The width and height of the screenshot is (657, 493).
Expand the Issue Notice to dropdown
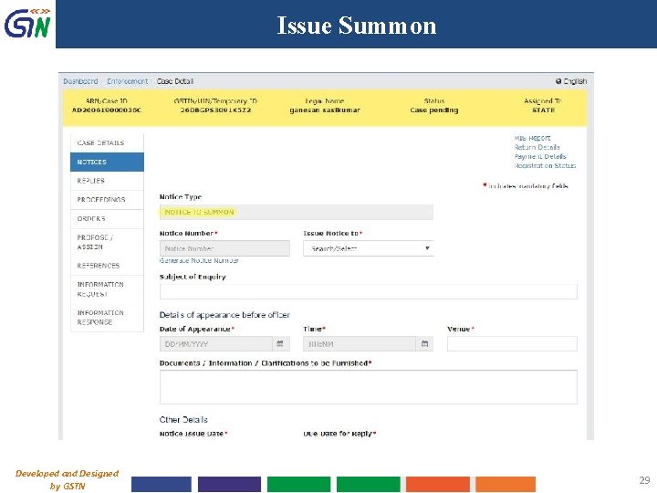tap(369, 248)
